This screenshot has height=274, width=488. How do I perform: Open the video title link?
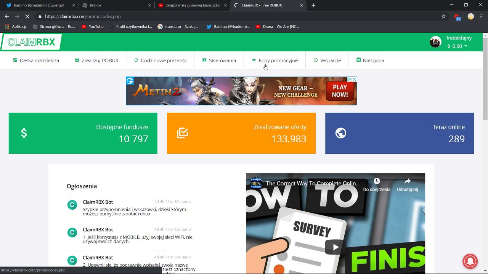pos(313,183)
